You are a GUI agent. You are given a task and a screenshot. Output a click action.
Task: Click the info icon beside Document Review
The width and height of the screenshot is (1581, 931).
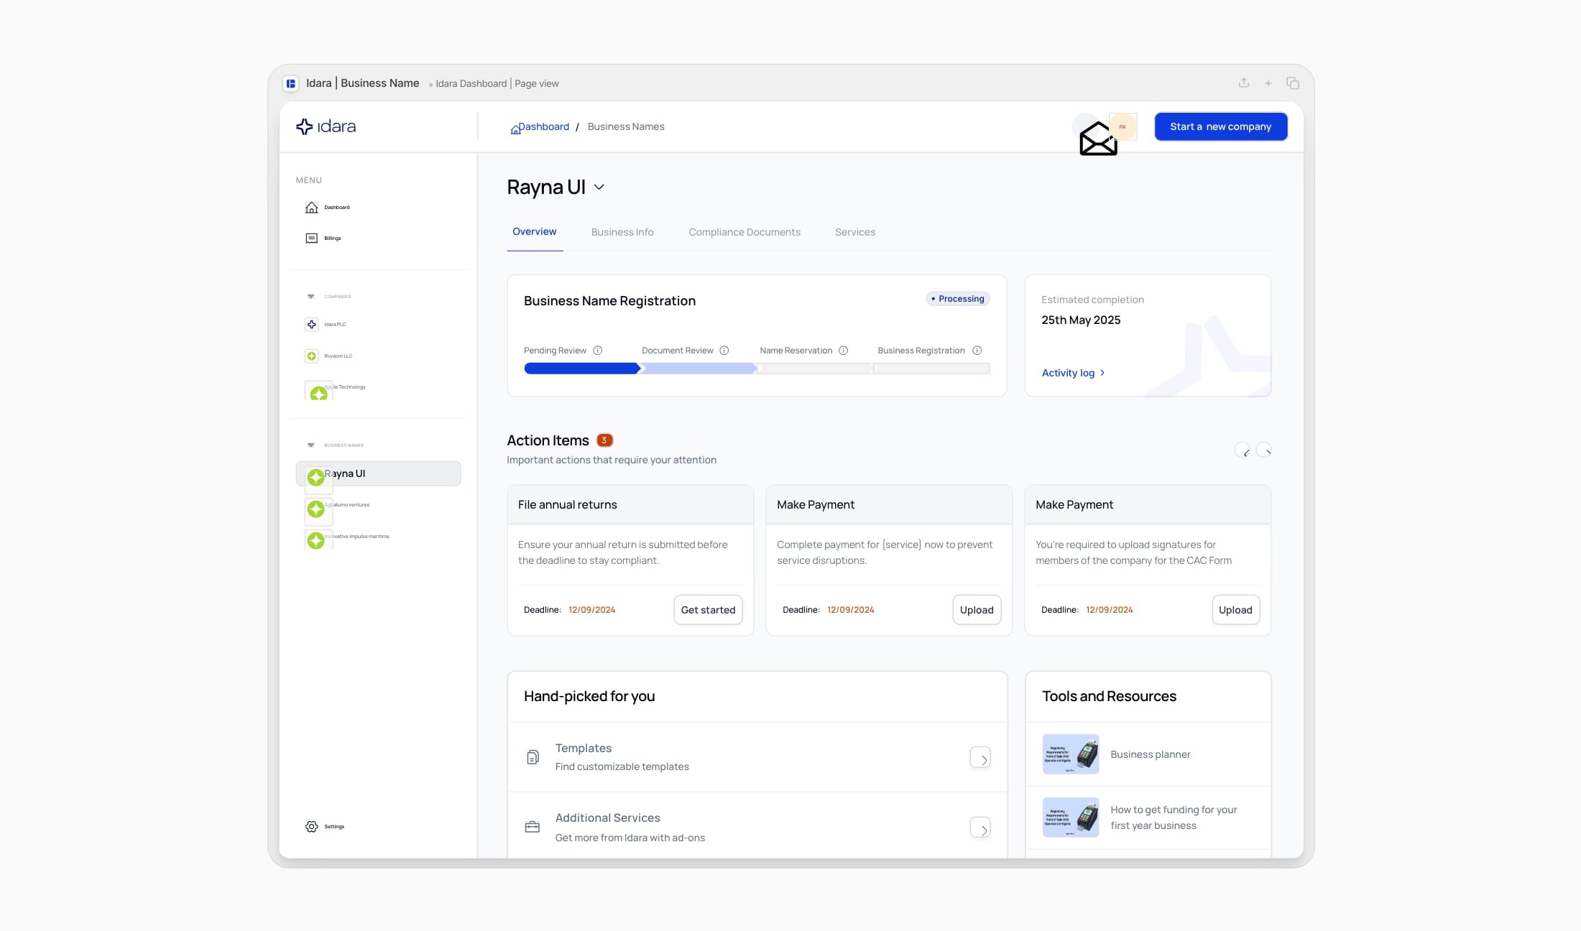(724, 351)
